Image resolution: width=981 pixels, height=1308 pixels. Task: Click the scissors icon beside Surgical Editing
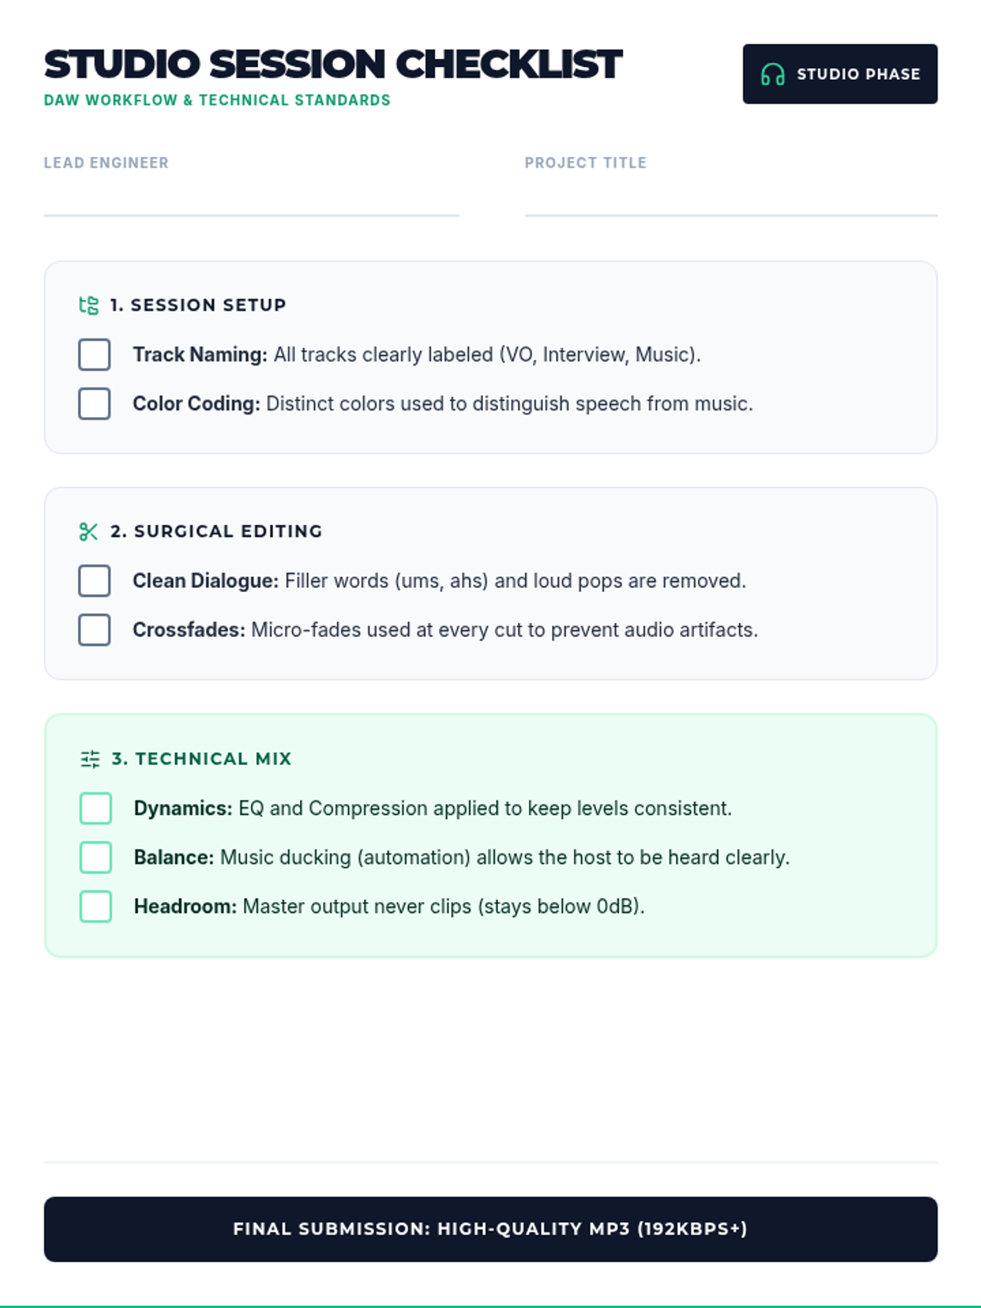tap(89, 531)
